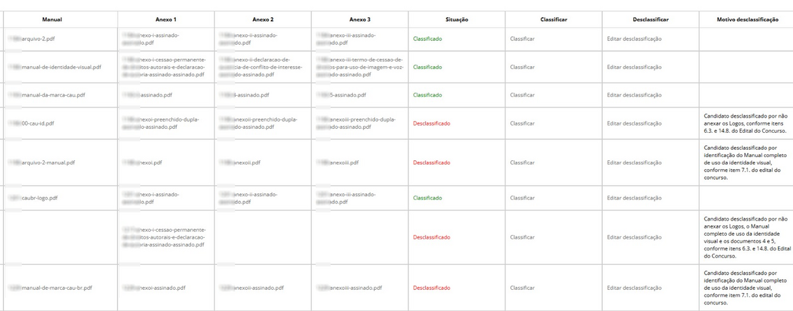
Task: Click Editar desclassificação for manual-de-identidade-visual.pdf
Action: 634,67
